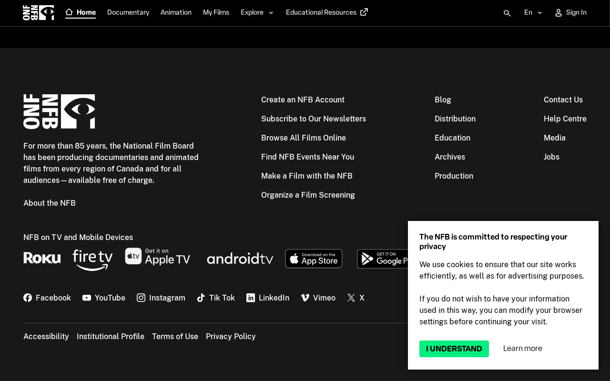Follow the Learn more privacy link

pos(523,349)
